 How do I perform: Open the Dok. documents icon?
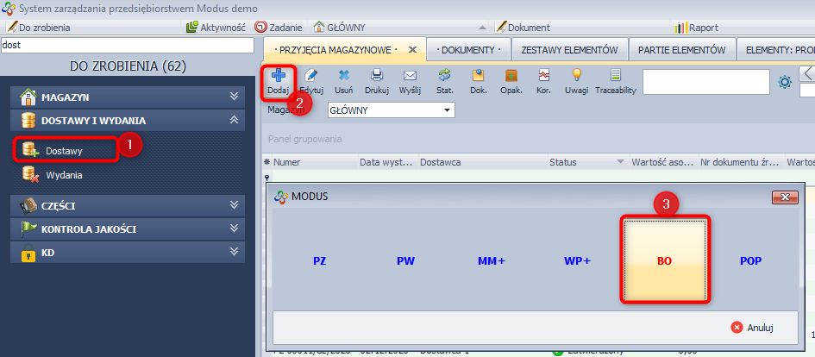point(478,76)
